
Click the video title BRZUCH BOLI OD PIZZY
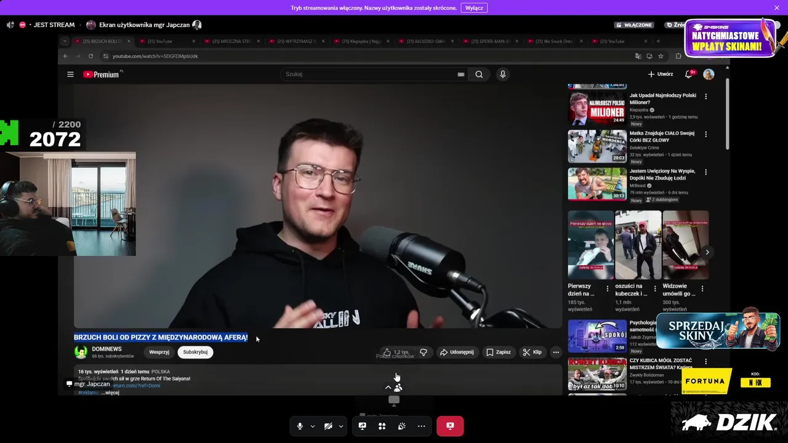(161, 337)
